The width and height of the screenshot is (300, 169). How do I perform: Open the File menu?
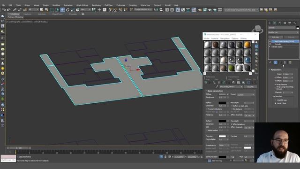tap(3, 5)
